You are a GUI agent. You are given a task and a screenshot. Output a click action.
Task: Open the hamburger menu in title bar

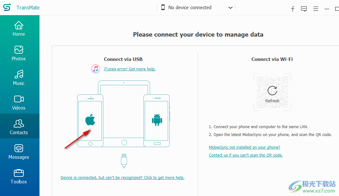pyautogui.click(x=316, y=9)
